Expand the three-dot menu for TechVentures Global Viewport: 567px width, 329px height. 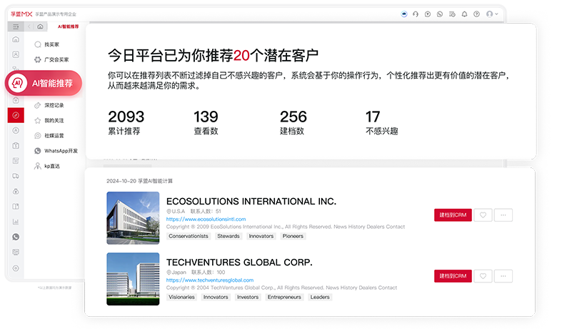click(x=503, y=275)
